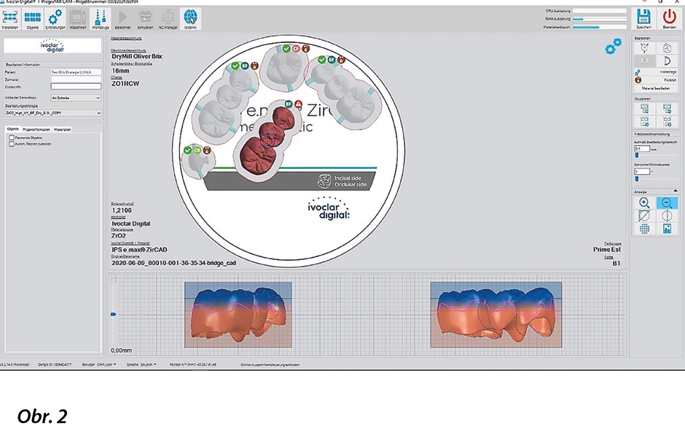Image resolution: width=685 pixels, height=437 pixels.
Task: Click the Maschinen toolbar icon
Action: click(78, 20)
